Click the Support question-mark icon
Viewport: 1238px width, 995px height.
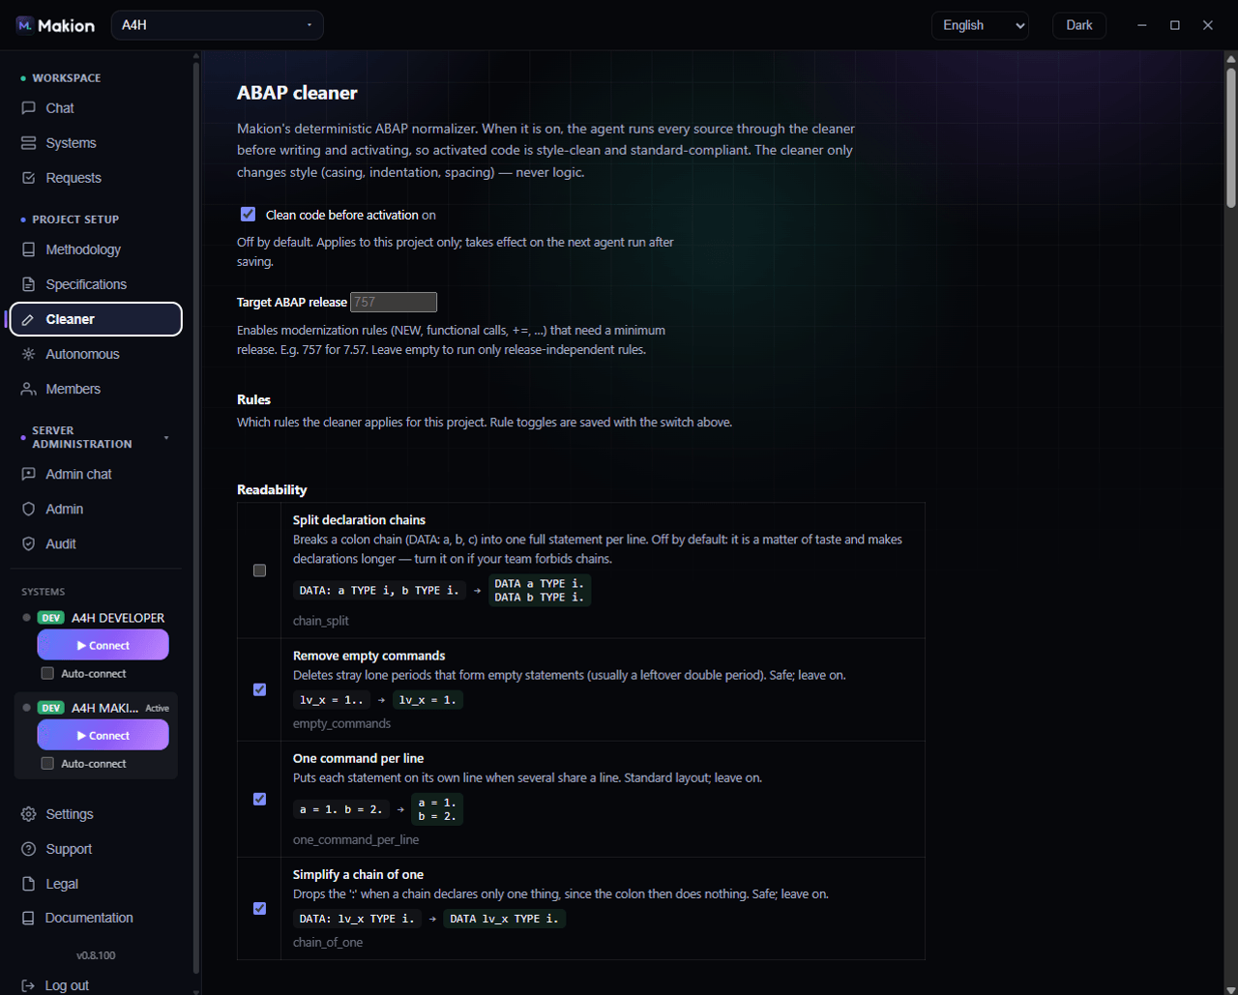(x=29, y=849)
